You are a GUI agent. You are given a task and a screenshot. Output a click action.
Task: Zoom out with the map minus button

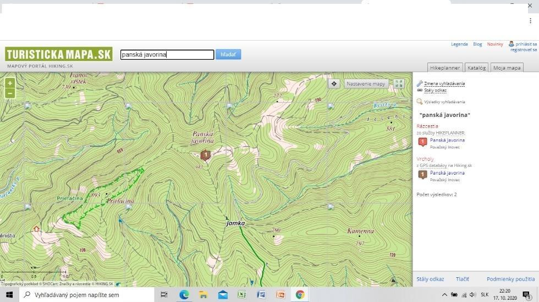pyautogui.click(x=10, y=93)
